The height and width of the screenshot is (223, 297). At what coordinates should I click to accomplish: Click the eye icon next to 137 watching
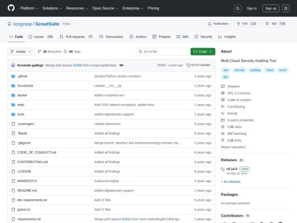coord(223,134)
